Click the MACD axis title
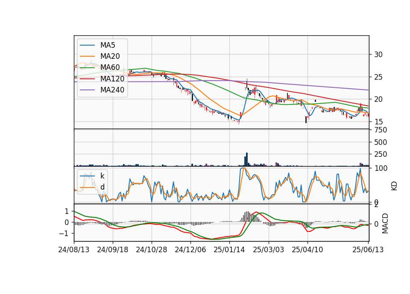Image resolution: width=410 pixels, height=294 pixels. click(x=385, y=223)
